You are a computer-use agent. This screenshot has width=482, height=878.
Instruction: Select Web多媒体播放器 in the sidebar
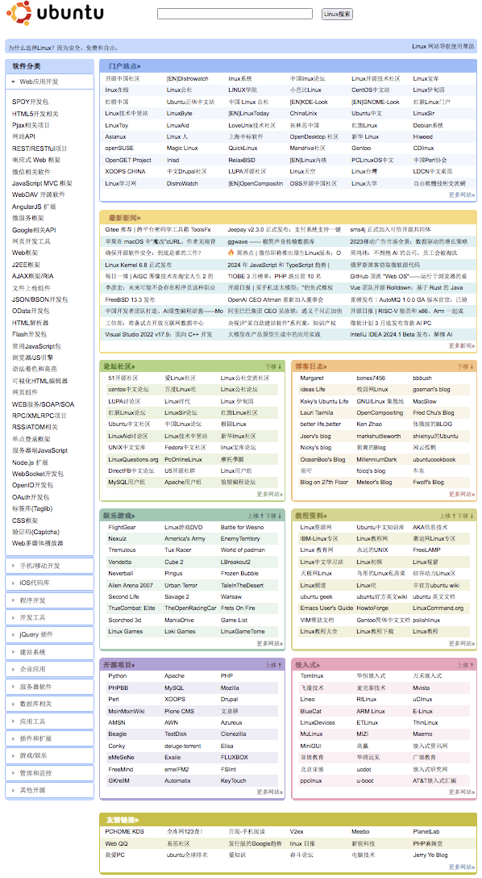coord(38,543)
